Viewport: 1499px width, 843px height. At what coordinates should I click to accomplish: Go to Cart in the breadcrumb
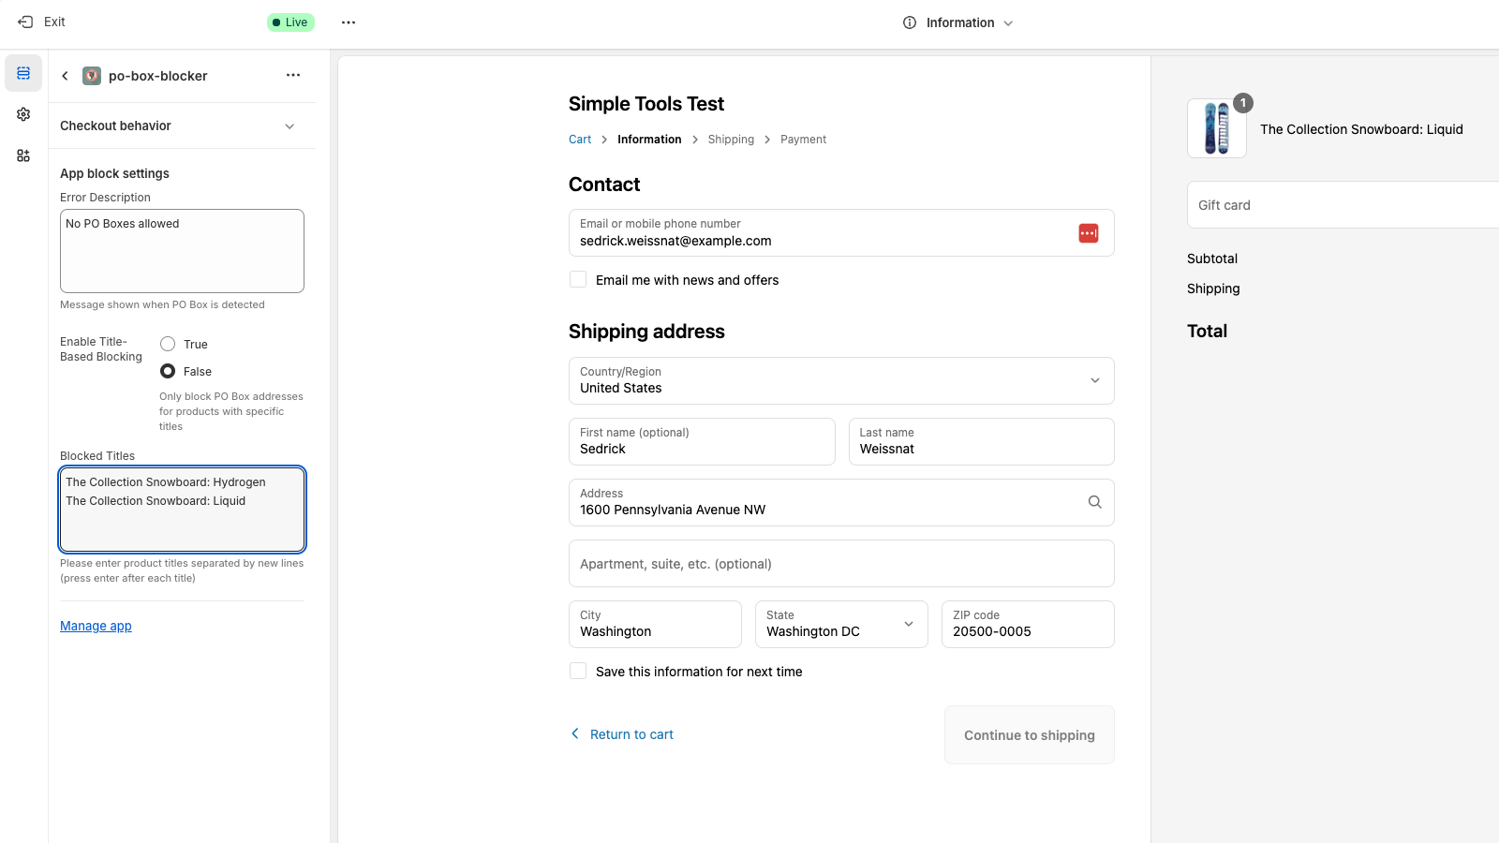pyautogui.click(x=580, y=140)
